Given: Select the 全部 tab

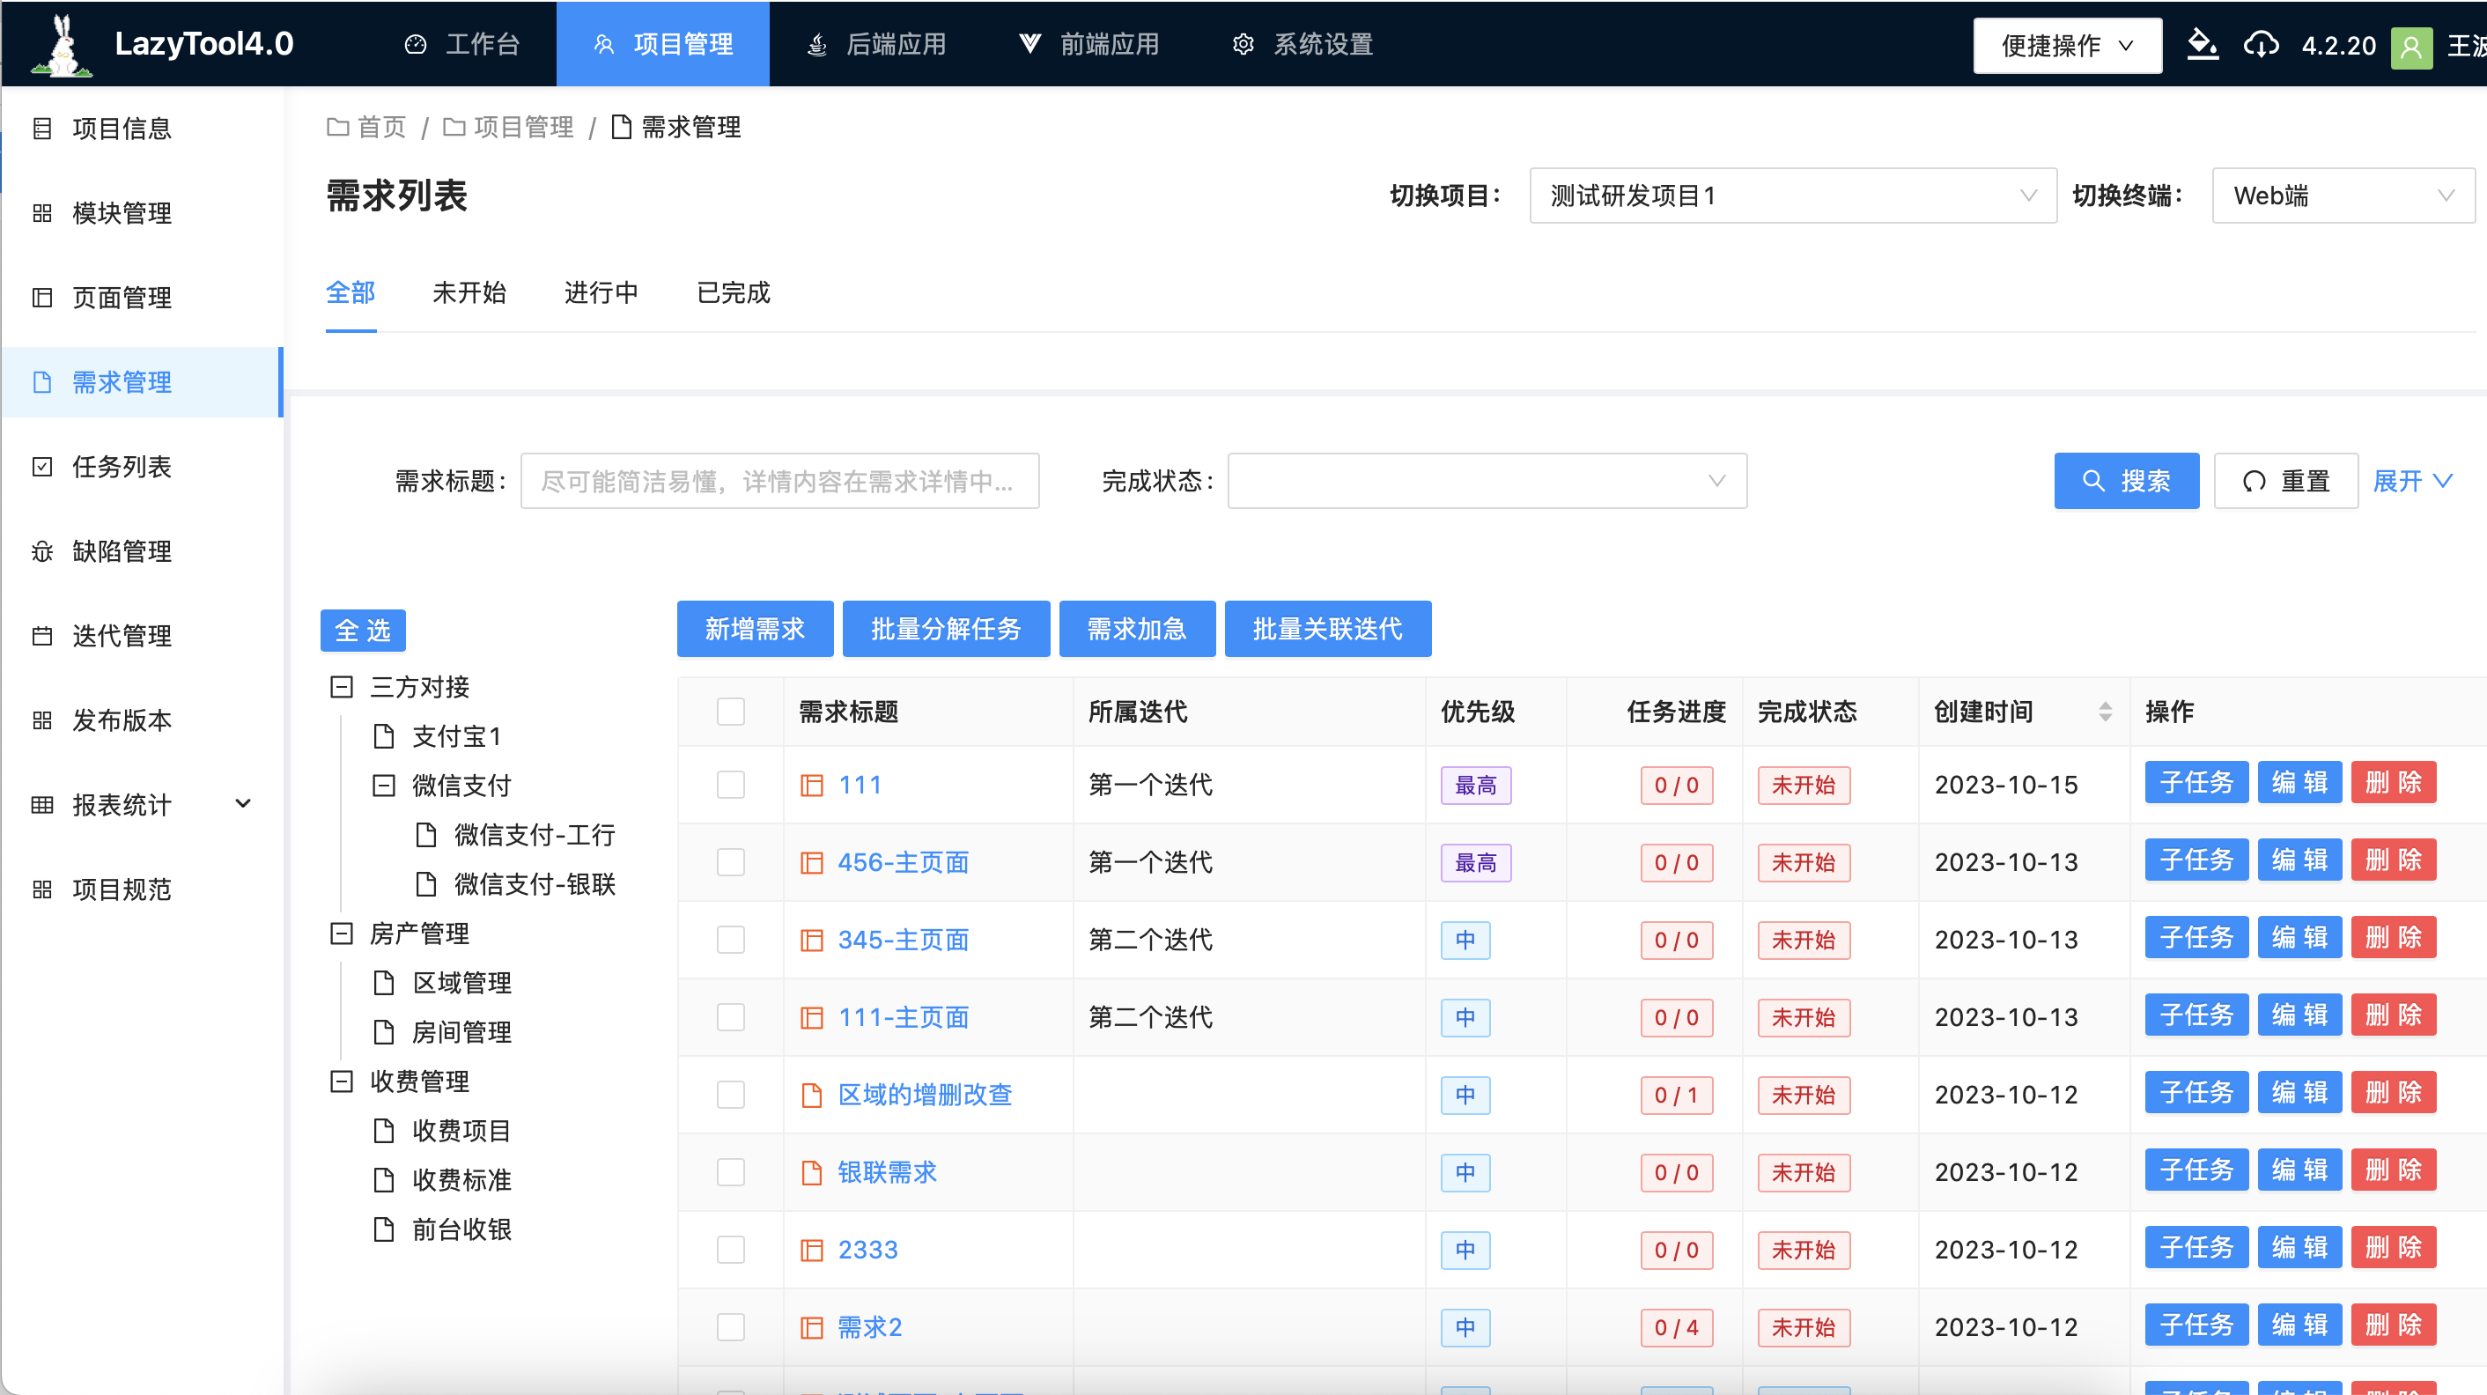Looking at the screenshot, I should point(351,292).
